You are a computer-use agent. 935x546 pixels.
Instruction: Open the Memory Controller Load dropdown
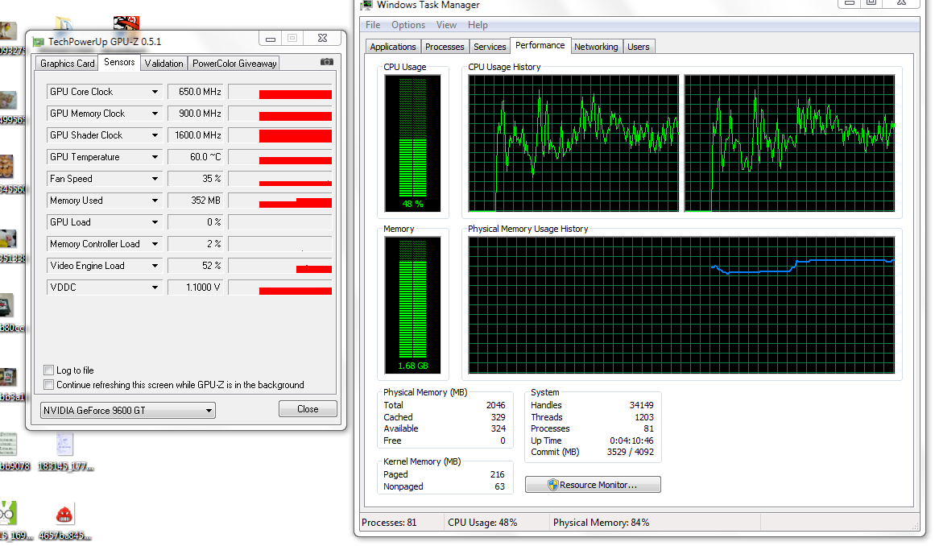pos(155,244)
